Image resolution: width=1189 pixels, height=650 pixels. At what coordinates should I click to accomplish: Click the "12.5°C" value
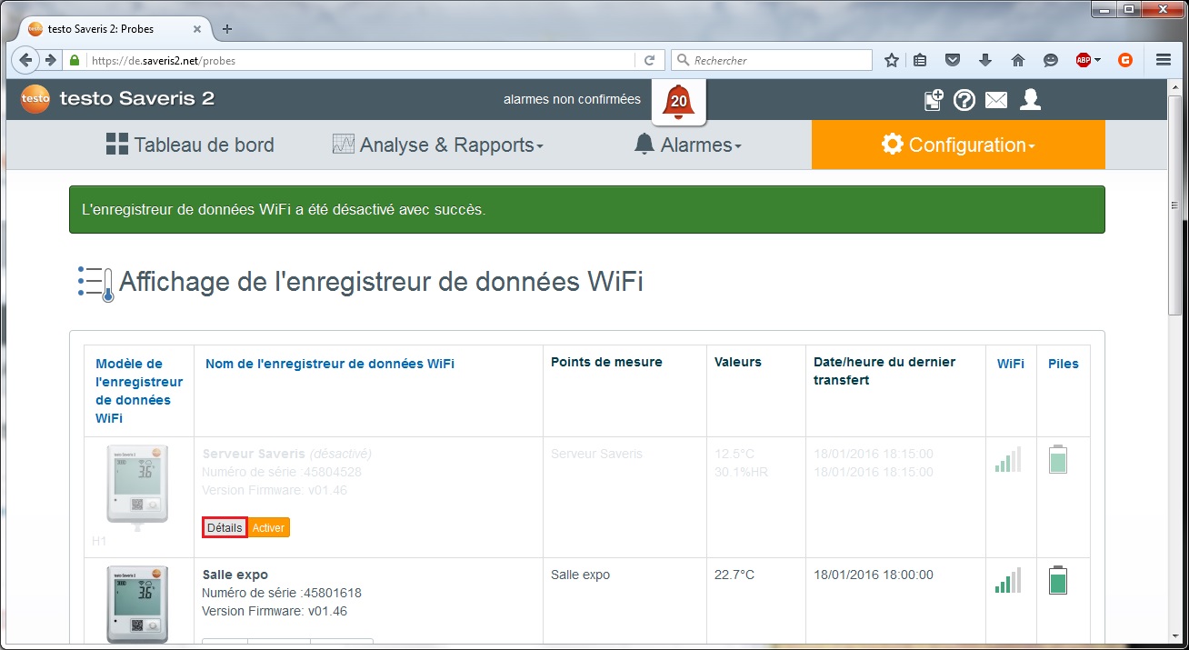coord(734,454)
